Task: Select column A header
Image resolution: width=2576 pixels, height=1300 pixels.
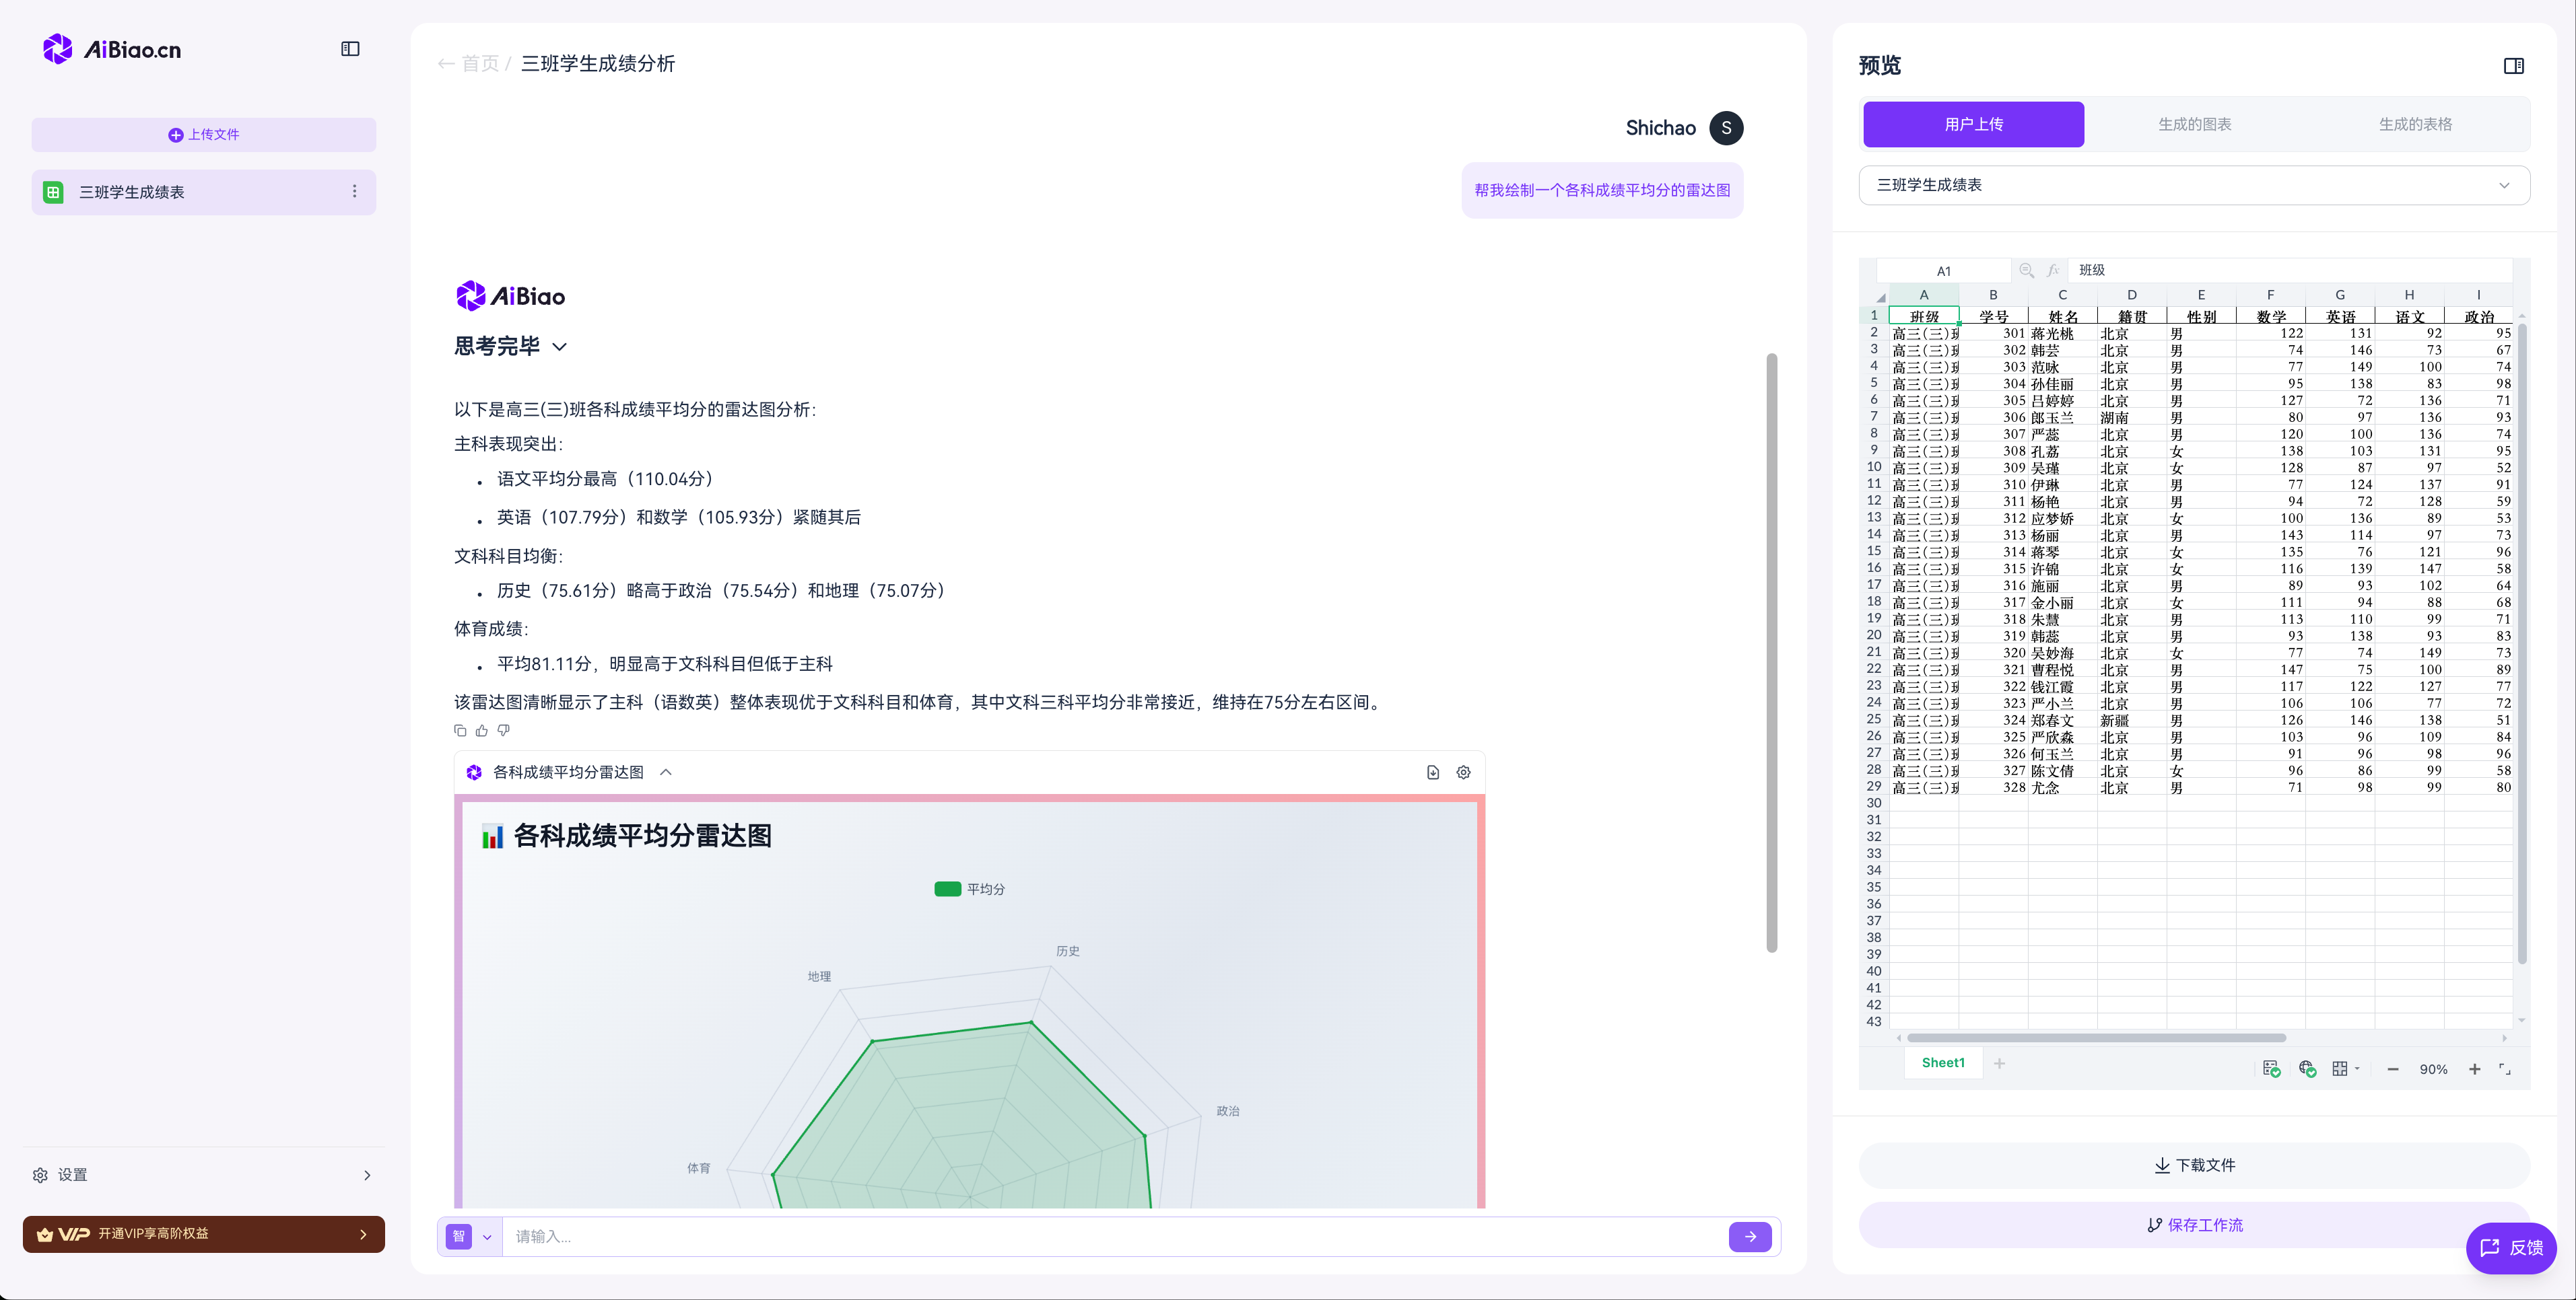Action: [x=1923, y=295]
